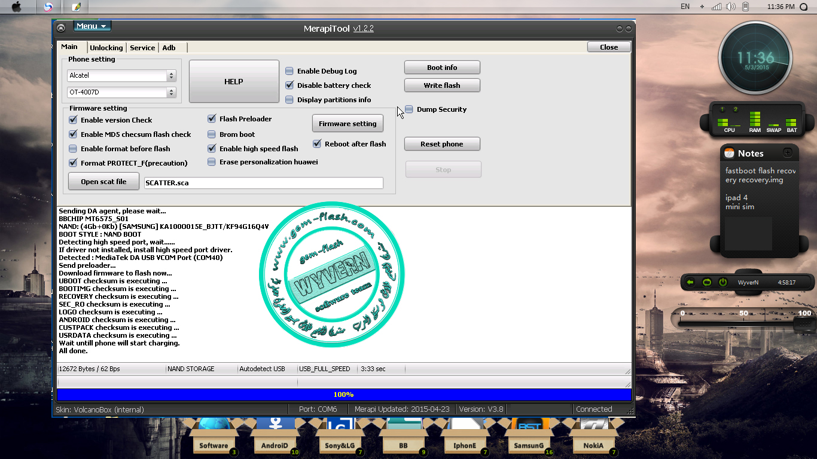Enable Display partitions info checkbox

[x=289, y=100]
